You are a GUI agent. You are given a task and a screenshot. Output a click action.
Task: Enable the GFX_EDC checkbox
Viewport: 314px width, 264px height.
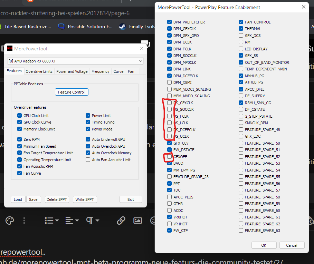point(241,136)
